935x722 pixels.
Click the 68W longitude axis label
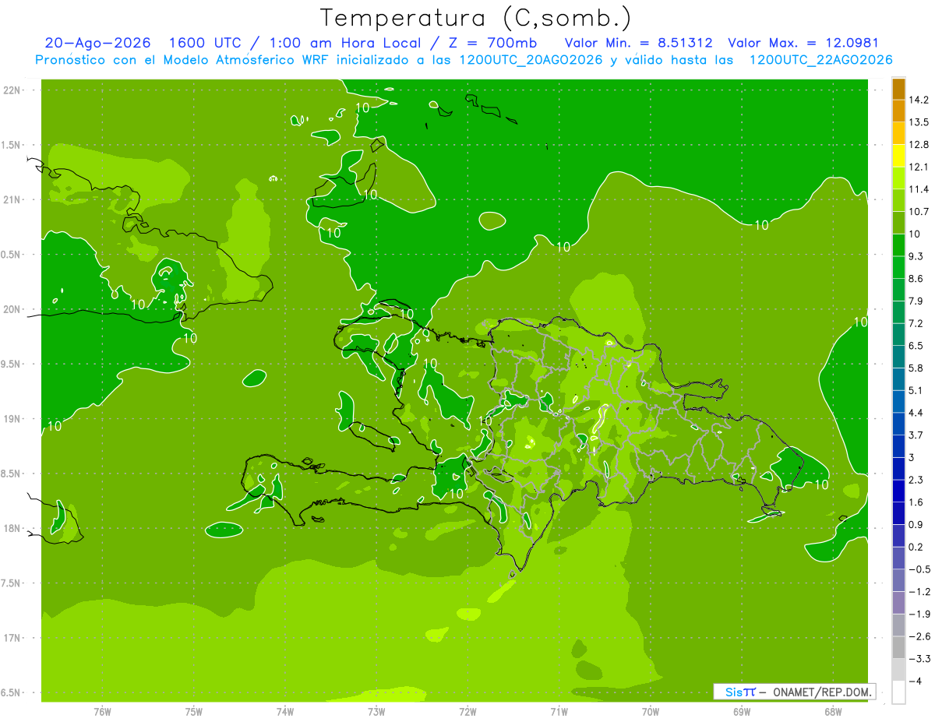(833, 711)
